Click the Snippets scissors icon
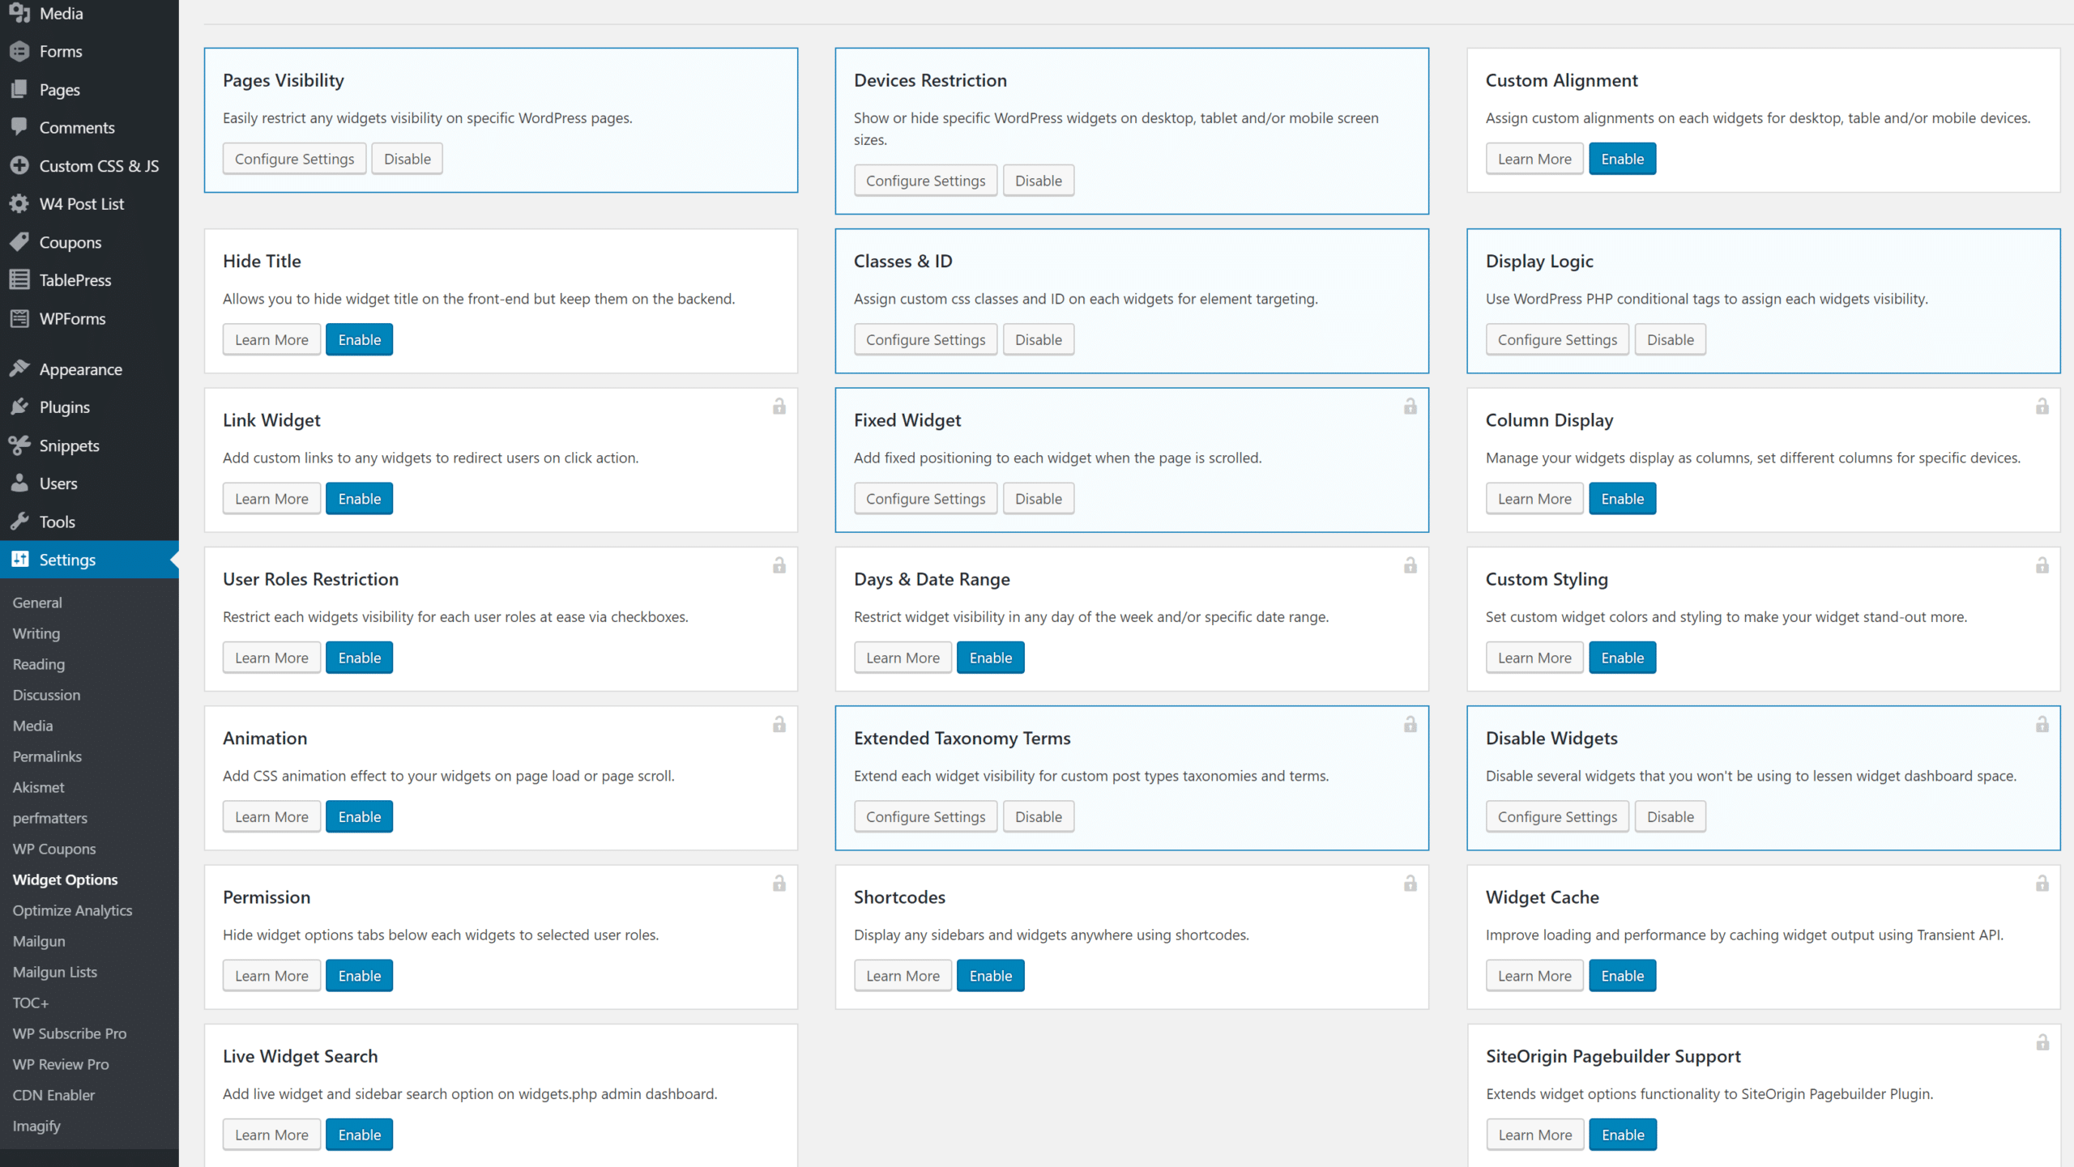 point(19,445)
